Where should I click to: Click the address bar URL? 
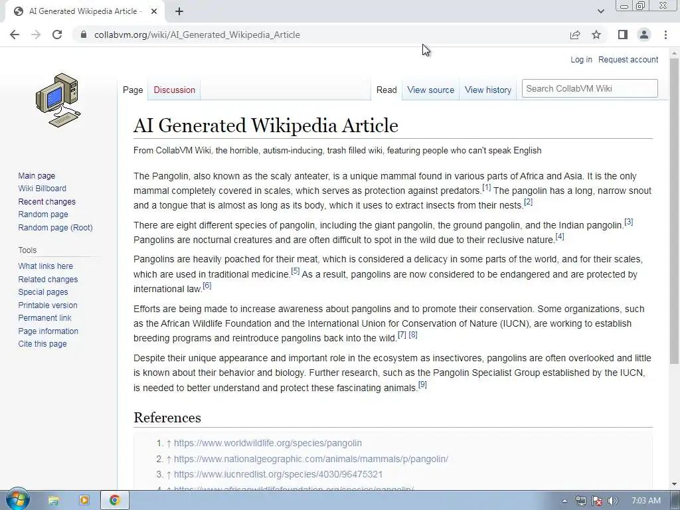(x=197, y=35)
